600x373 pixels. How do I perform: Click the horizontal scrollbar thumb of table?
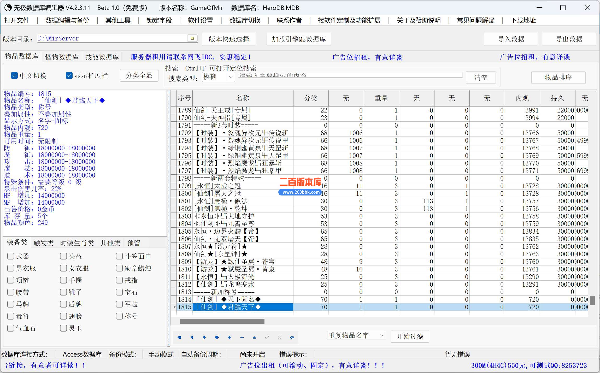point(222,321)
